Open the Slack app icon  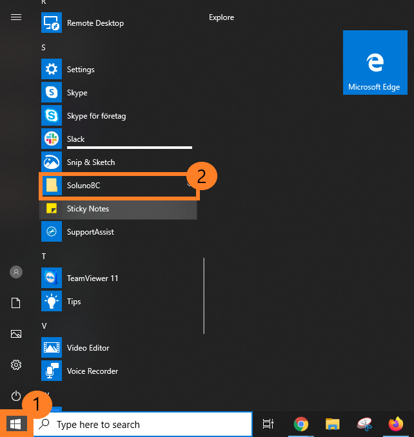tap(52, 139)
